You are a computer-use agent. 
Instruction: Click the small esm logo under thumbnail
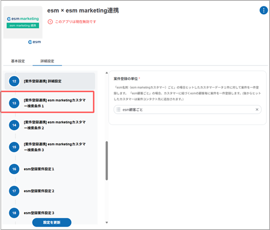pos(34,42)
